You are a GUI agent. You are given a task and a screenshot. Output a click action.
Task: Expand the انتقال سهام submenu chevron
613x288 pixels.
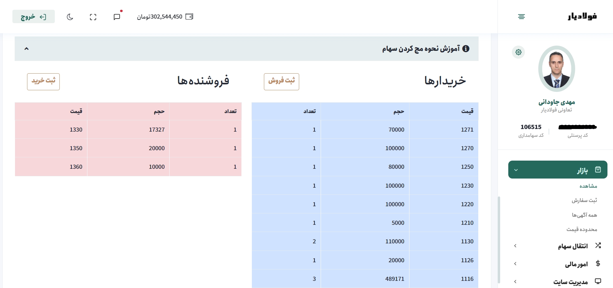(x=515, y=246)
